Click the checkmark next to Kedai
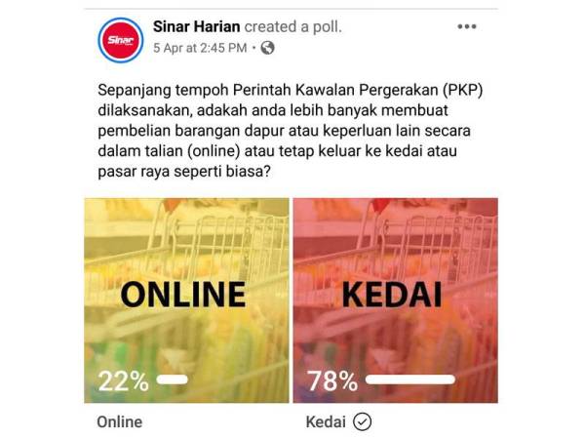Screen dimensions: 585x439 [362, 421]
